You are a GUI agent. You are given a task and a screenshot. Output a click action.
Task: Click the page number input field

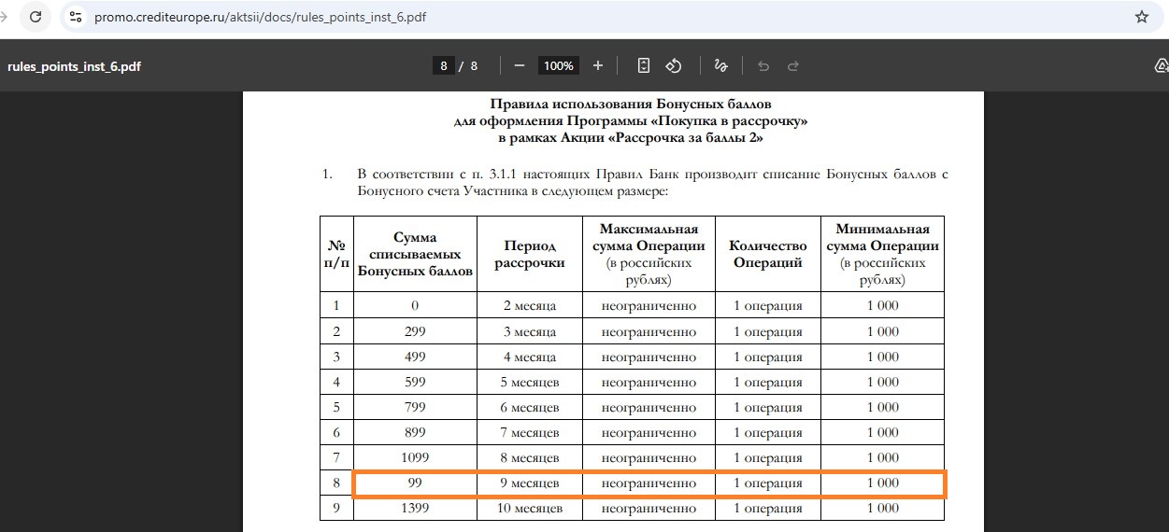pyautogui.click(x=444, y=65)
